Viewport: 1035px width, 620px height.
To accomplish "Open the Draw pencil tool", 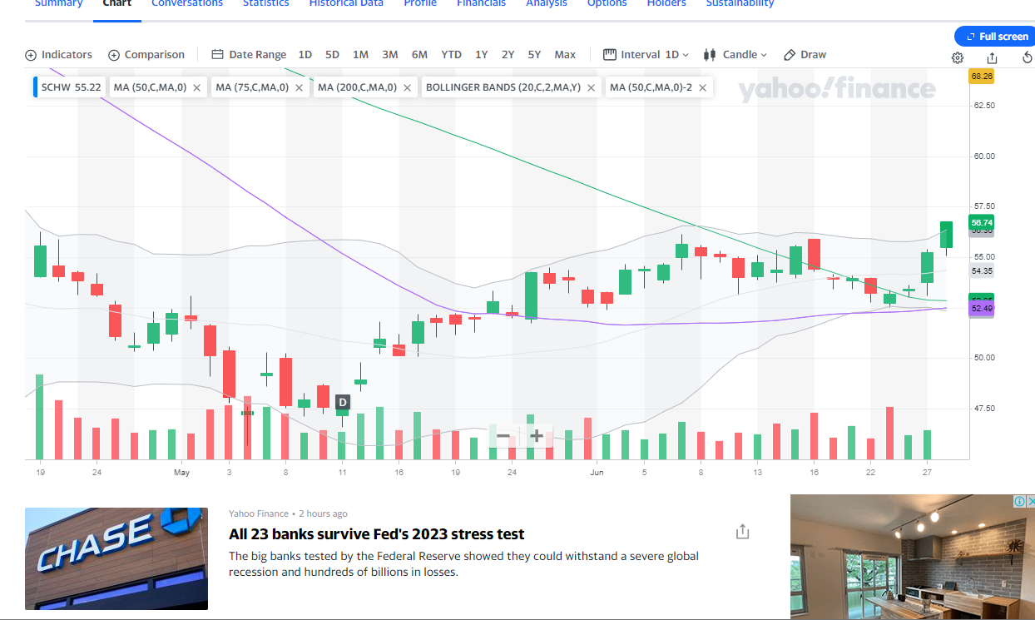I will click(805, 55).
